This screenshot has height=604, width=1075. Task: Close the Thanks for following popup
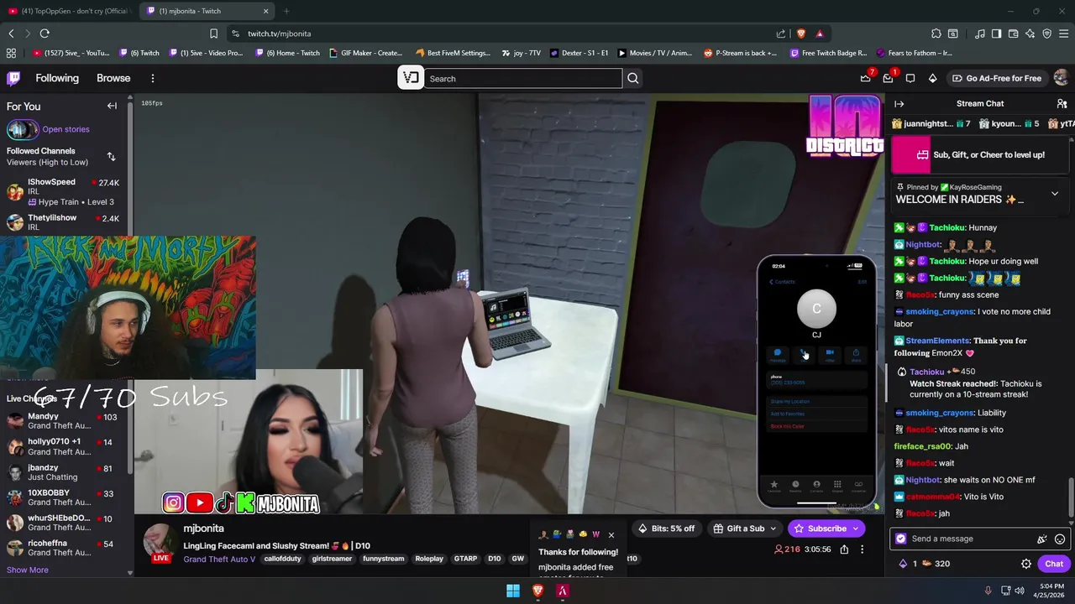click(x=611, y=534)
